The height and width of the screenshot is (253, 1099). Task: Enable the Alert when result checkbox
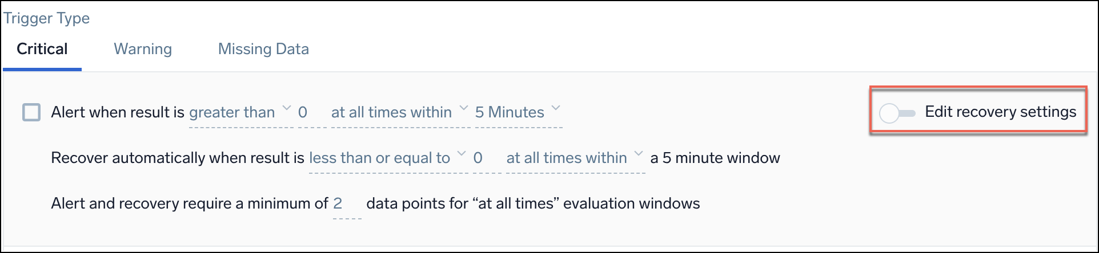[31, 112]
